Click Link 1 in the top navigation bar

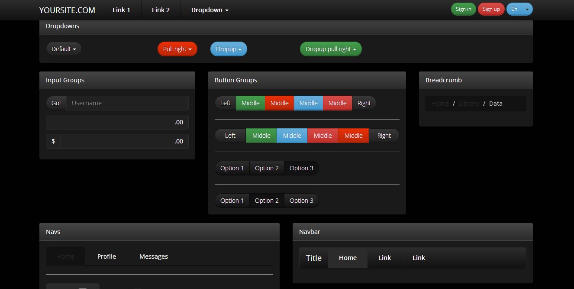[x=121, y=10]
